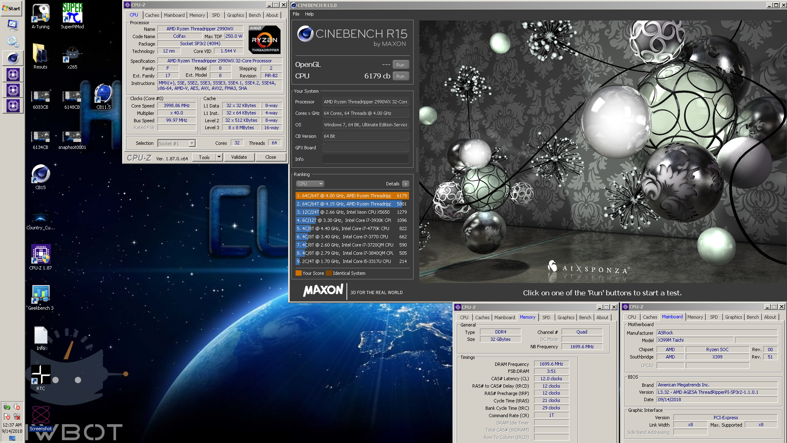Click the Cinebench R15 logo sphere
Viewport: 787px width, 443px height.
point(305,34)
